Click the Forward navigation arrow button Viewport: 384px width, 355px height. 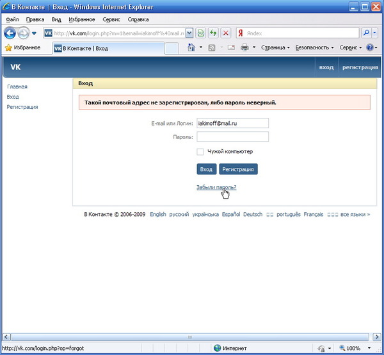coord(23,33)
